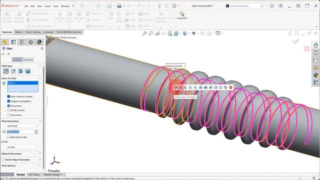The height and width of the screenshot is (180, 320).
Task: Open the File menu
Action: tap(26, 6)
